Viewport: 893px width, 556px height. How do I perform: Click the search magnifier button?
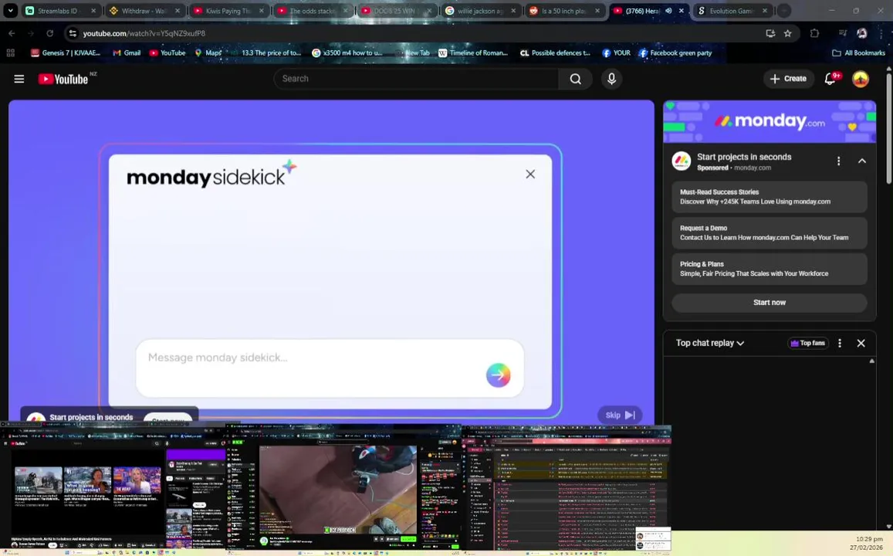click(576, 79)
